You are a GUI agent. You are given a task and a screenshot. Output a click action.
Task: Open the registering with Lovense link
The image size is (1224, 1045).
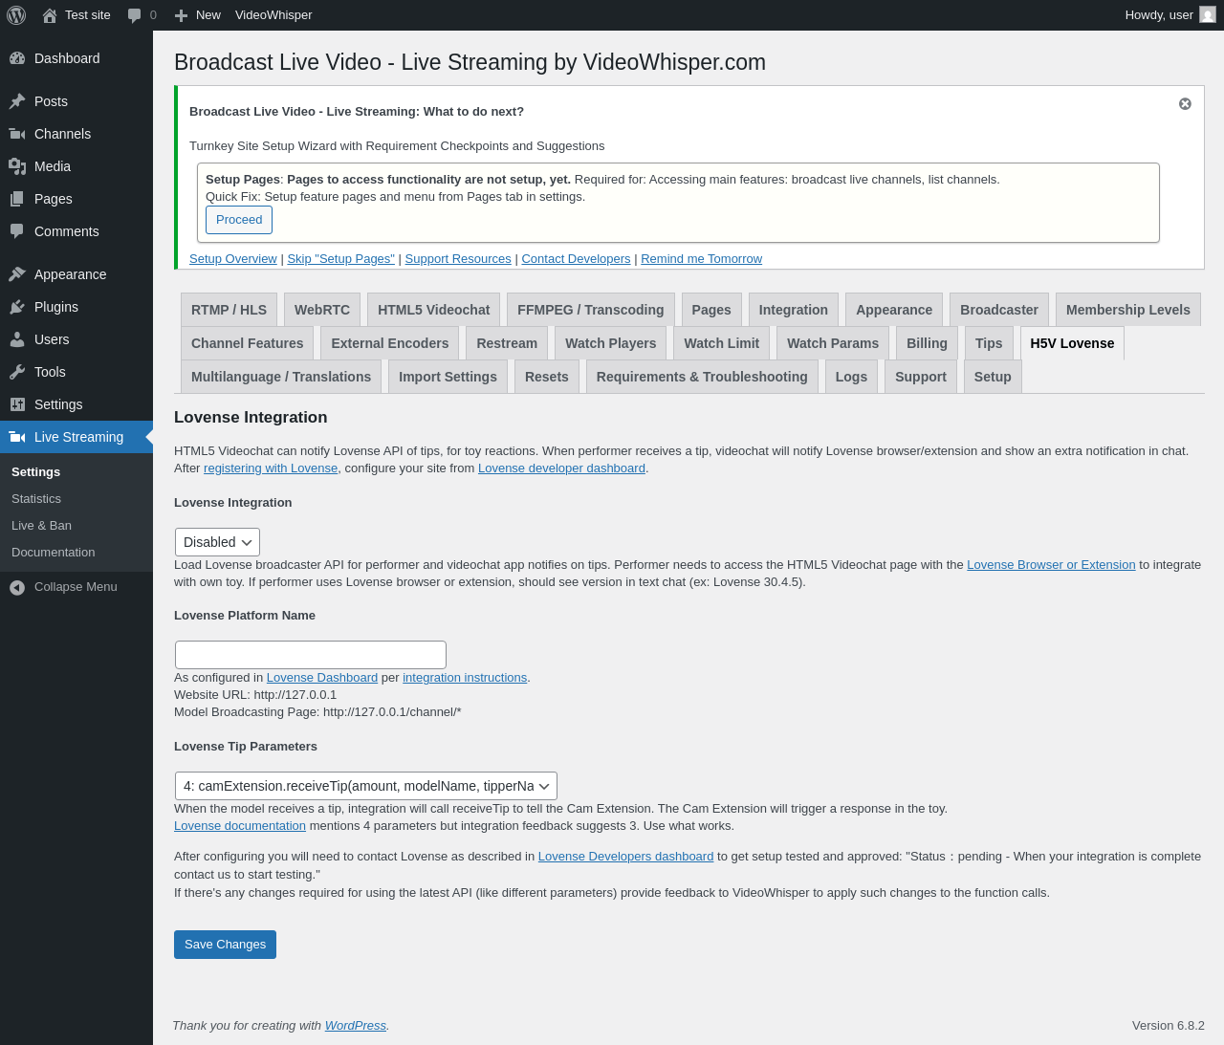pos(271,468)
